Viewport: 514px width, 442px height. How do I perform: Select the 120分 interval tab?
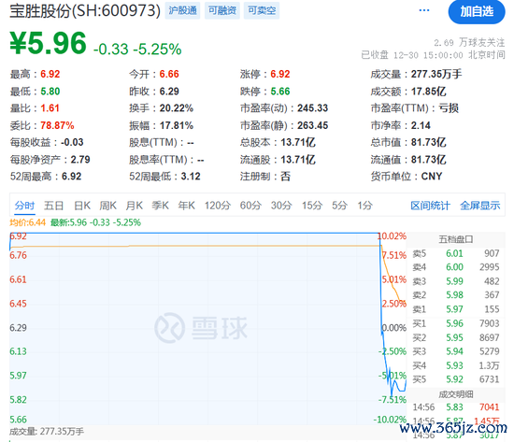[x=218, y=206]
